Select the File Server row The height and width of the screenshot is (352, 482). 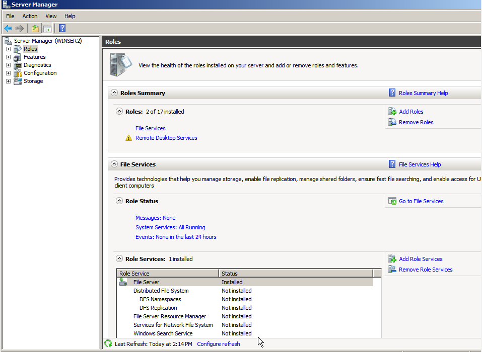(245, 282)
